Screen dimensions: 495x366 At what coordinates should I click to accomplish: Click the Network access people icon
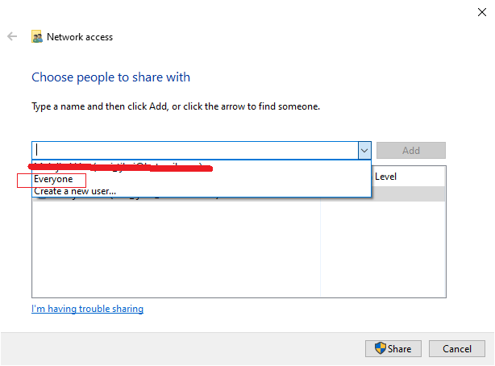click(x=37, y=36)
